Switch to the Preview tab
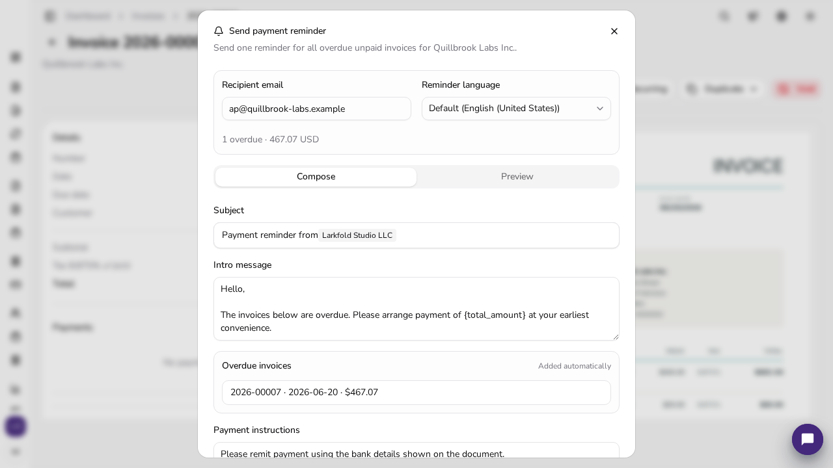 coord(517,177)
